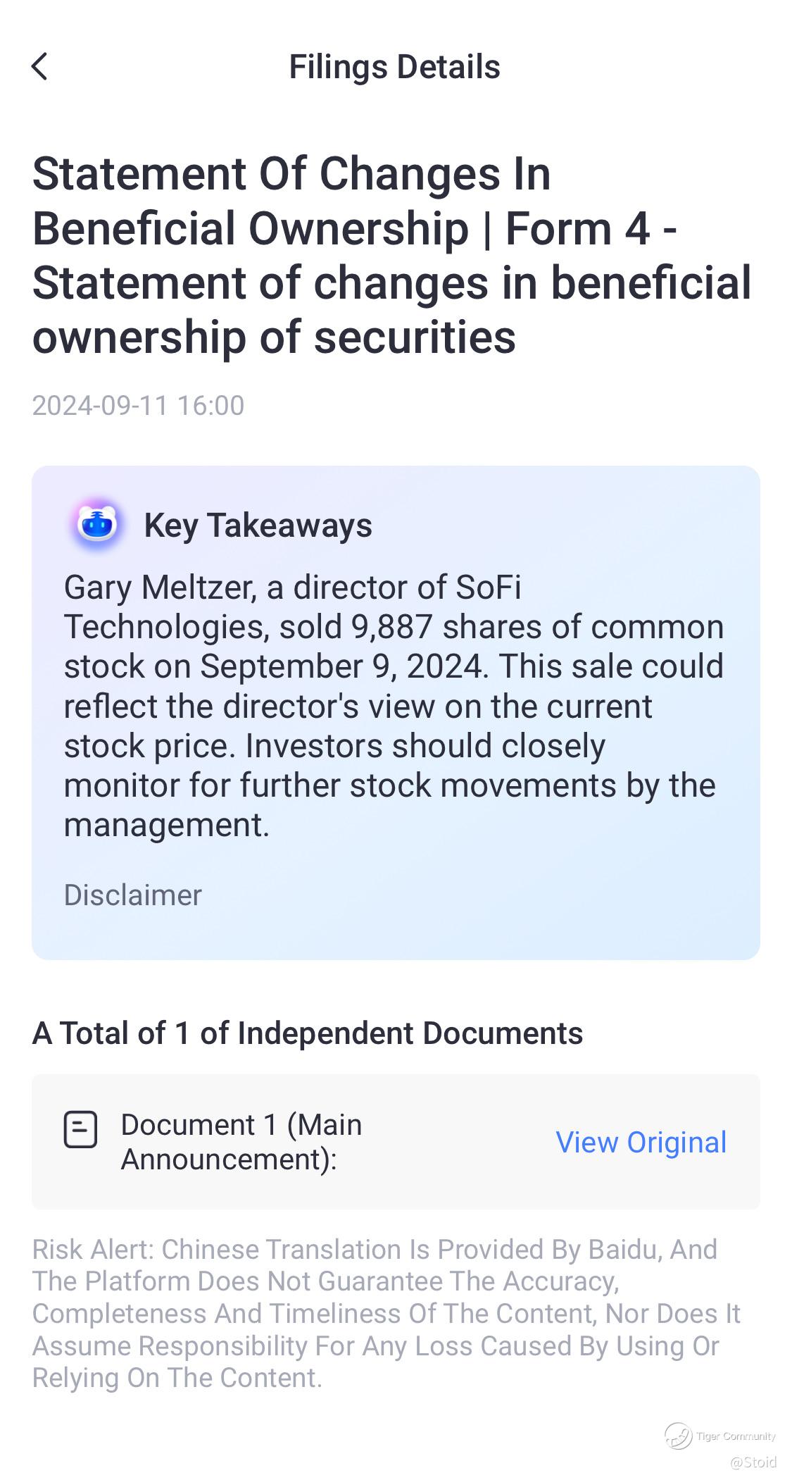This screenshot has height=1480, width=792.
Task: Open View Original for Document 1
Action: [x=641, y=1142]
